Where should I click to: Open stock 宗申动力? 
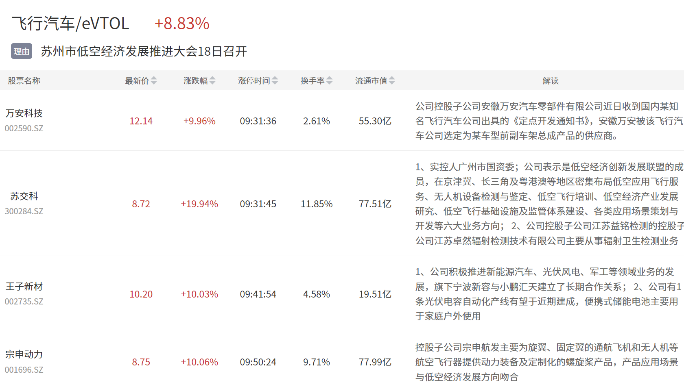click(24, 354)
